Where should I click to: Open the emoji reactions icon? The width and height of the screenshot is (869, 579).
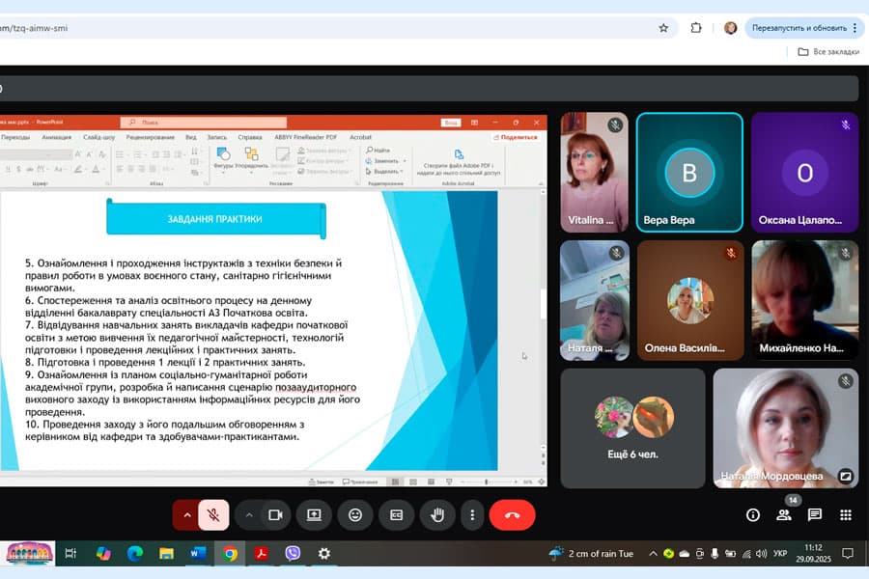point(355,515)
